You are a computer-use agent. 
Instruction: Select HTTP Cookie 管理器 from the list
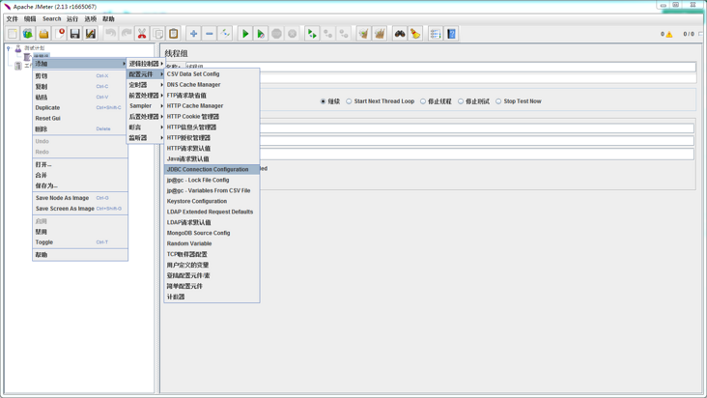tap(193, 117)
